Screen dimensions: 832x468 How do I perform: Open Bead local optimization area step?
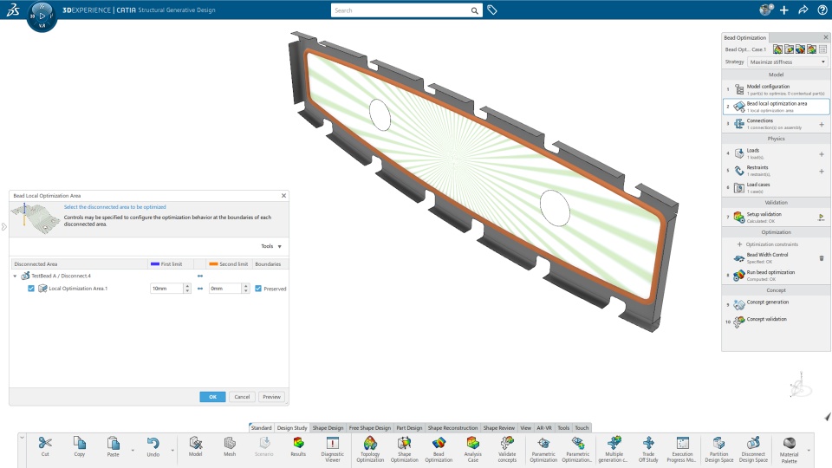pyautogui.click(x=777, y=106)
